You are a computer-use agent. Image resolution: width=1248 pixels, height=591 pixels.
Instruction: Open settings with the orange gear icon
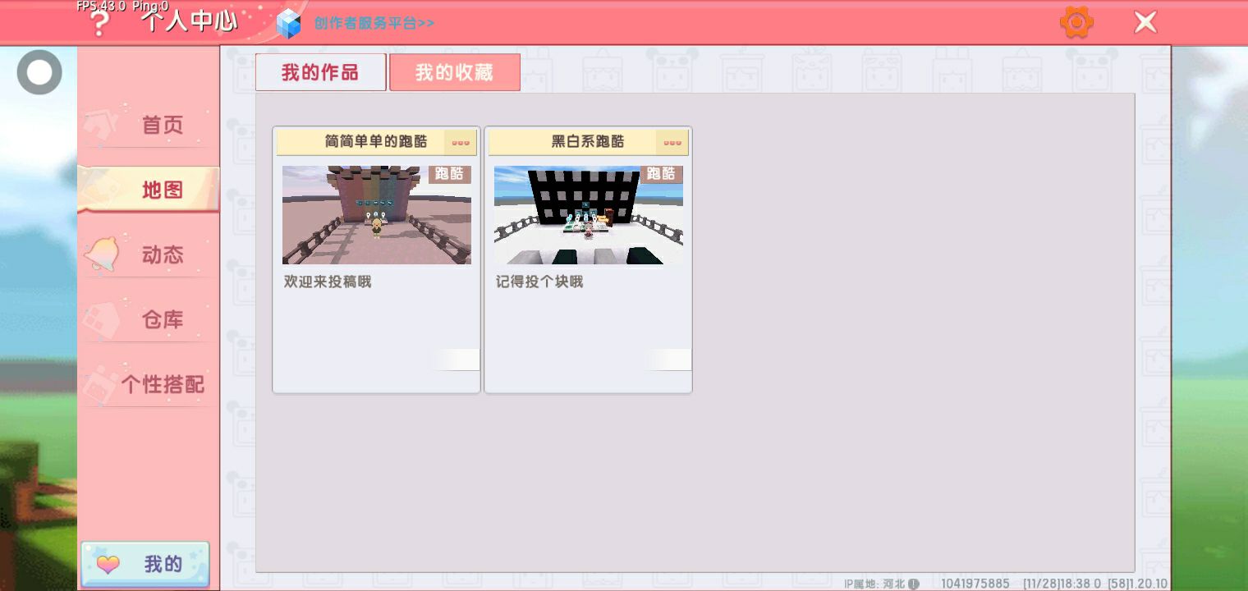pyautogui.click(x=1076, y=22)
